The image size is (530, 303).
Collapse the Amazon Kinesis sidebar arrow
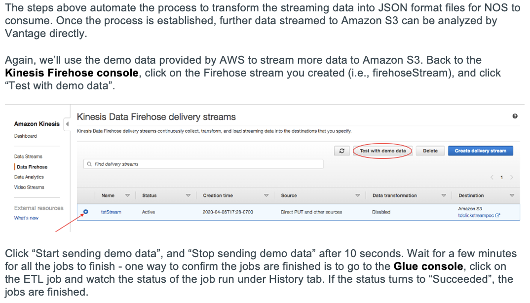click(67, 123)
